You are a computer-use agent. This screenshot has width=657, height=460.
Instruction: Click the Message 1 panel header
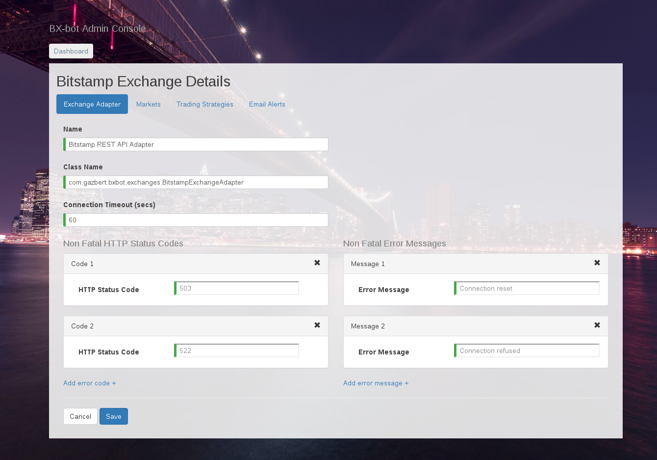tap(476, 264)
